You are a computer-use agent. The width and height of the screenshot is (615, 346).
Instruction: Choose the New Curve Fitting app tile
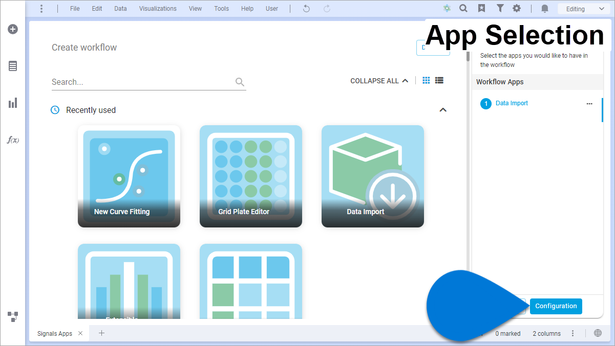point(129,176)
